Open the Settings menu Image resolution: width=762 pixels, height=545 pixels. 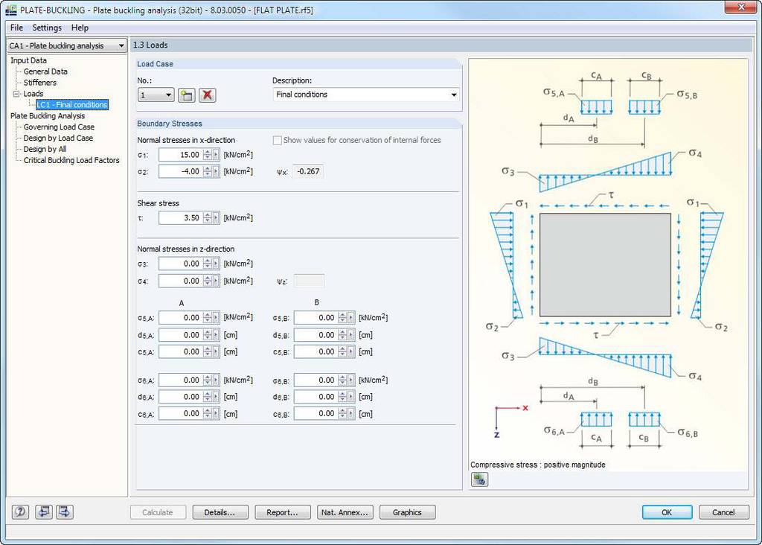[x=47, y=28]
